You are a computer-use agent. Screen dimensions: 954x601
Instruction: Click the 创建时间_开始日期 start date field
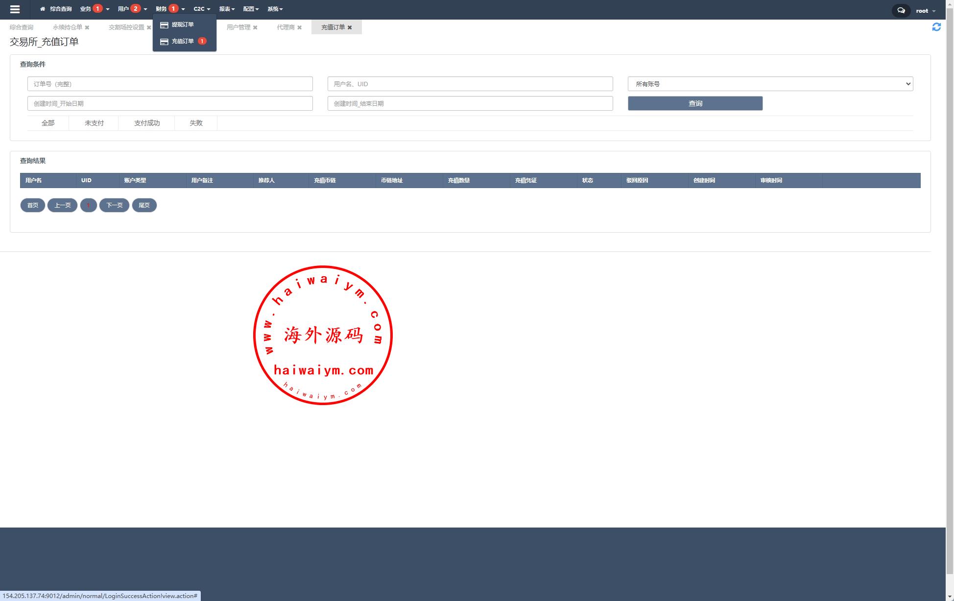(x=170, y=103)
